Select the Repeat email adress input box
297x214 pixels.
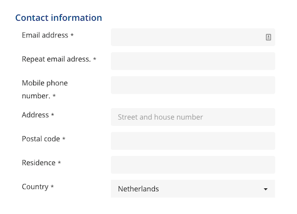click(193, 61)
